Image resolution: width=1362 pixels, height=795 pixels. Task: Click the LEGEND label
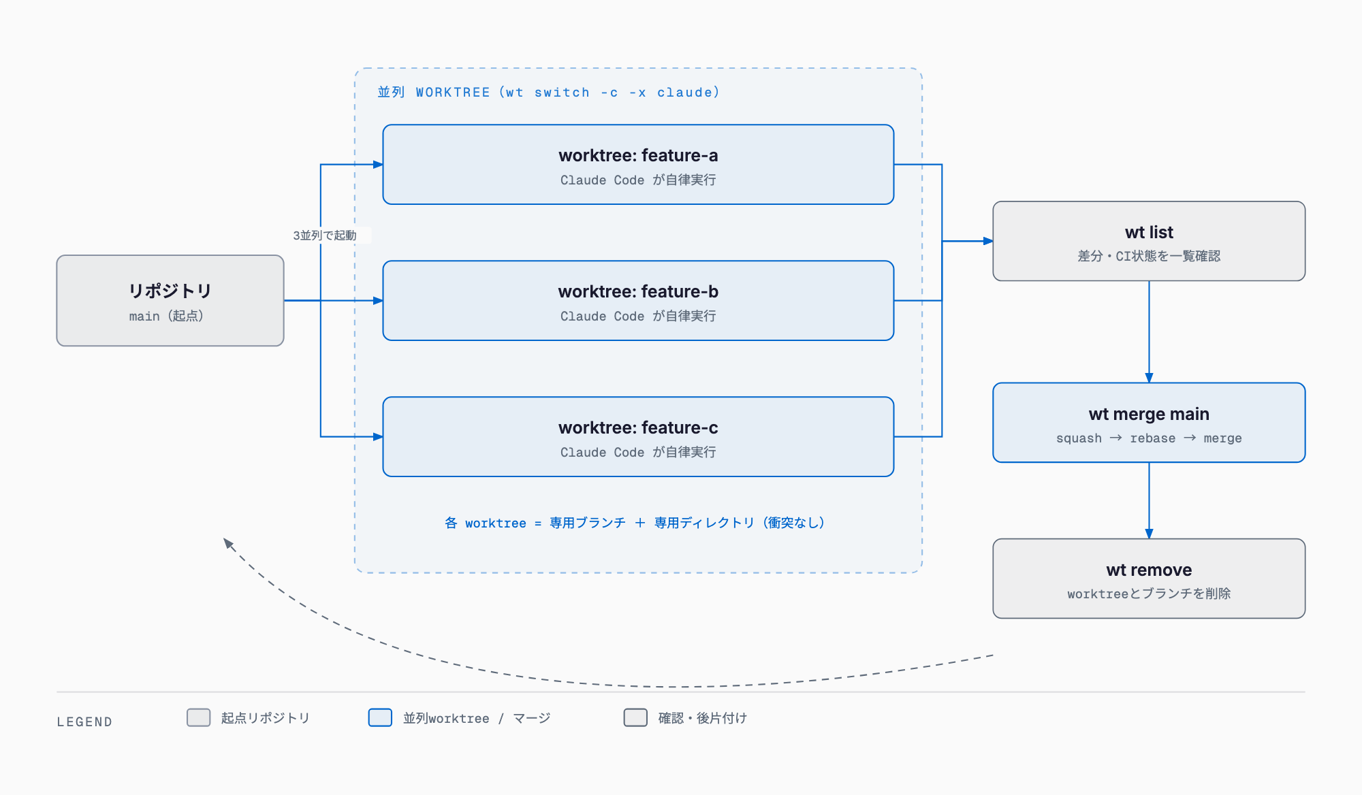(84, 721)
